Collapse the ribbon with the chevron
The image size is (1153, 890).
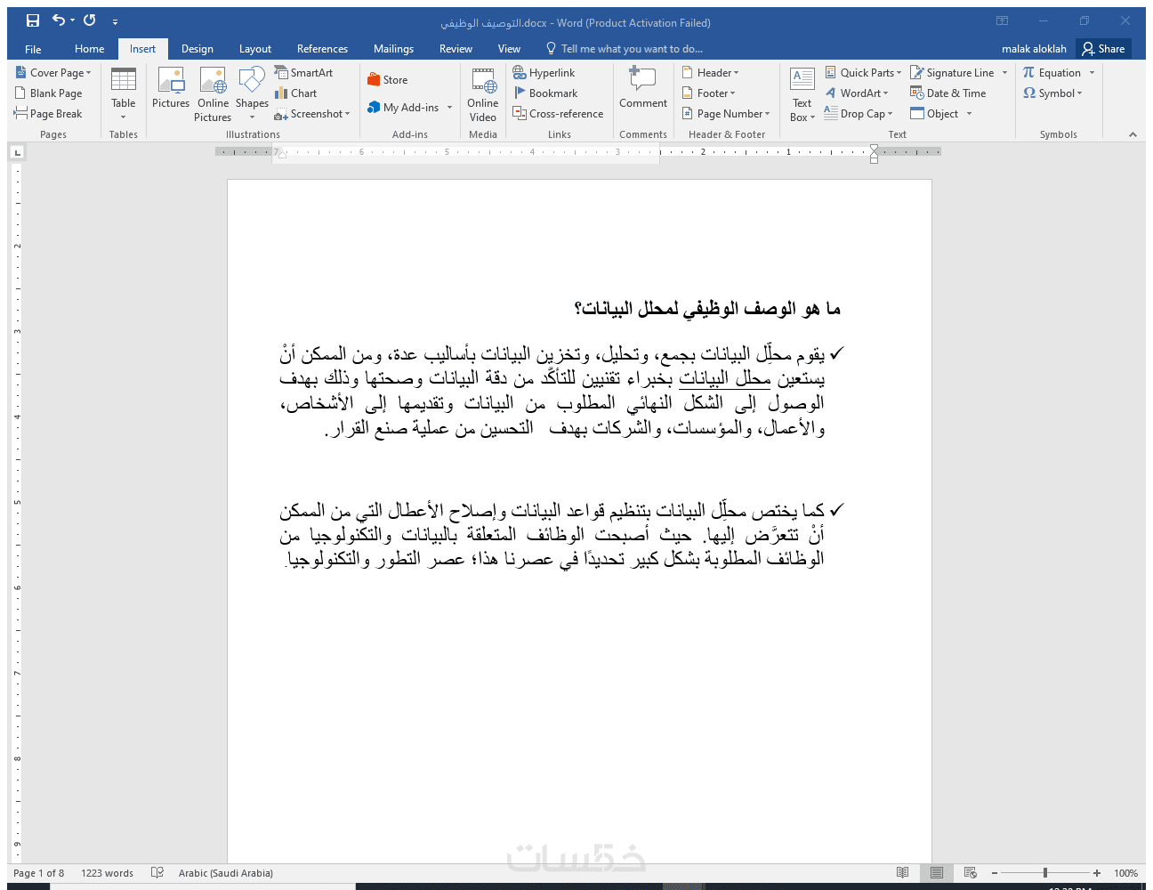tap(1133, 134)
